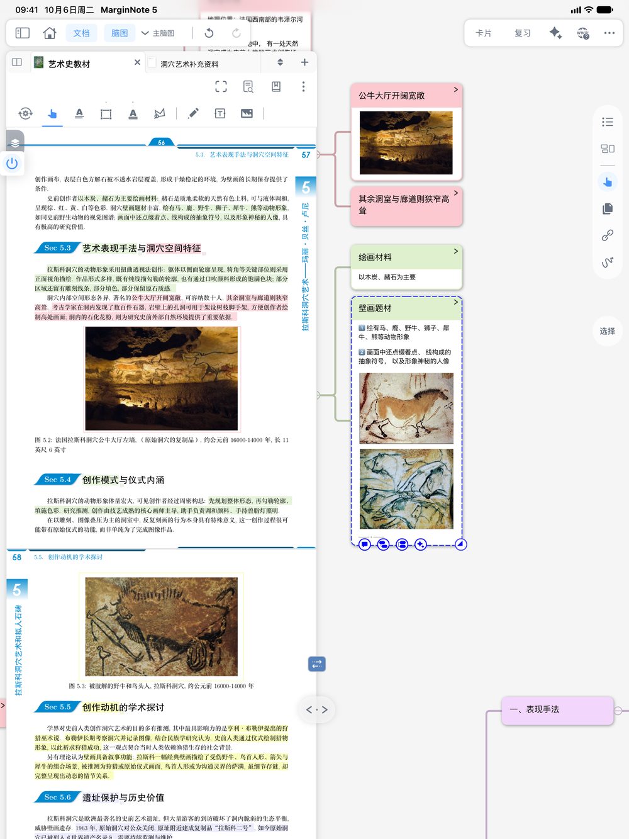This screenshot has width=629, height=839.
Task: Open the top-right more options menu
Action: (610, 33)
